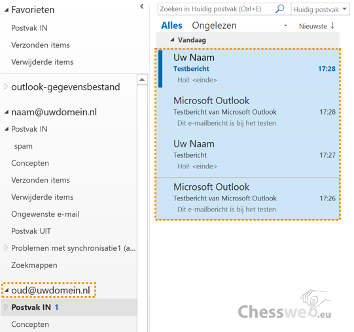Screen dimensions: 354x332
Task: Open Microsoft Outlook test message from 17:28
Action: point(247,112)
